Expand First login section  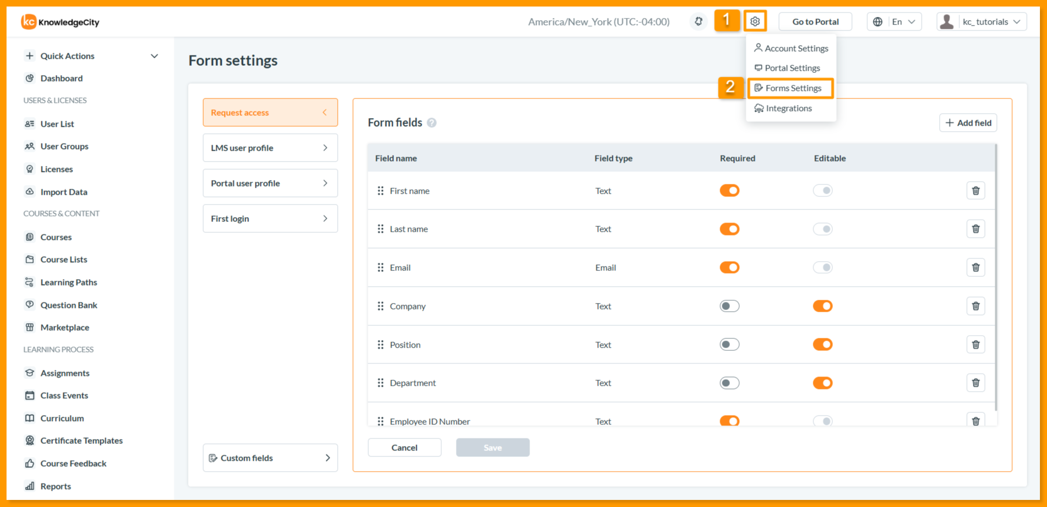pos(270,219)
